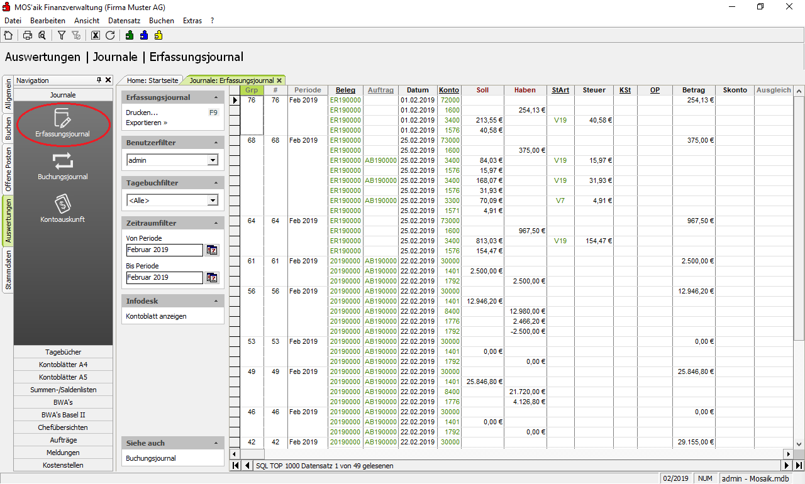Switch to the Home: Startseite tab

tap(153, 80)
